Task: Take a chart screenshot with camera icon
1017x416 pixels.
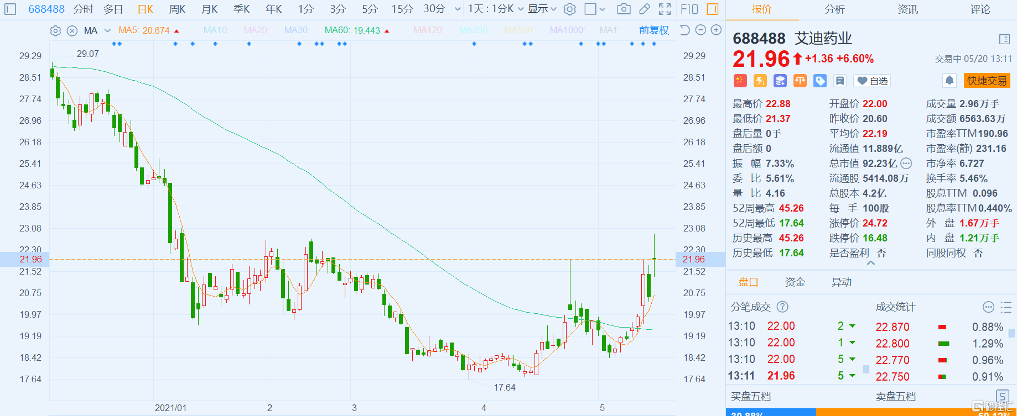Action: pyautogui.click(x=624, y=9)
